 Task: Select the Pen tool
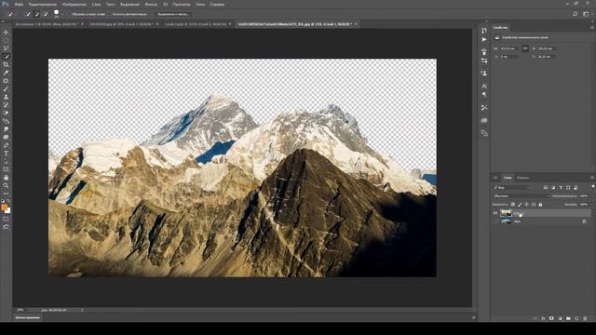click(6, 145)
